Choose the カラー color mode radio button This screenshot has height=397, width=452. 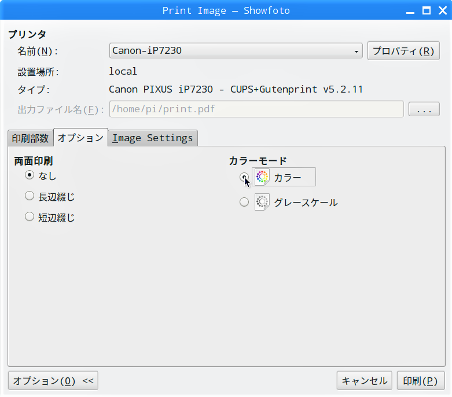244,177
